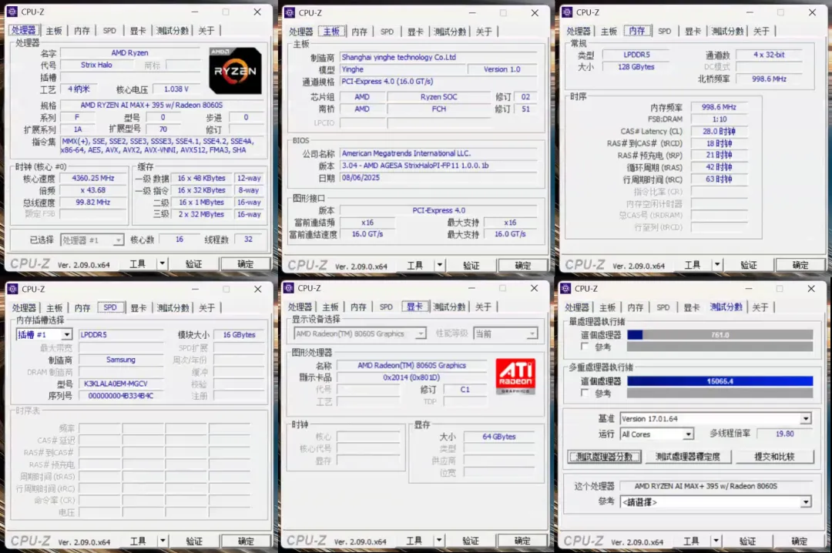Viewport: 832px width, 553px height.
Task: Click CPU-Z title bar icon of the 显卡 tab window
Action: (289, 288)
